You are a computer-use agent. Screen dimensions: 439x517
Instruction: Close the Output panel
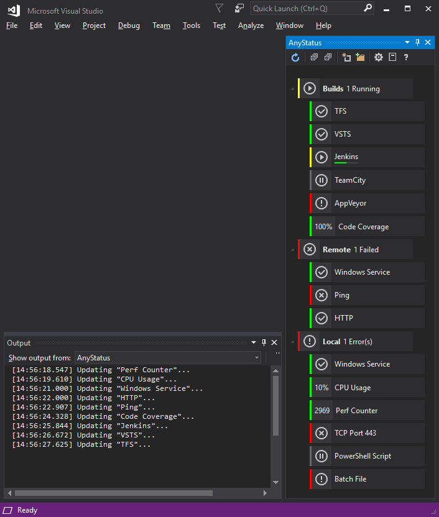pyautogui.click(x=274, y=342)
